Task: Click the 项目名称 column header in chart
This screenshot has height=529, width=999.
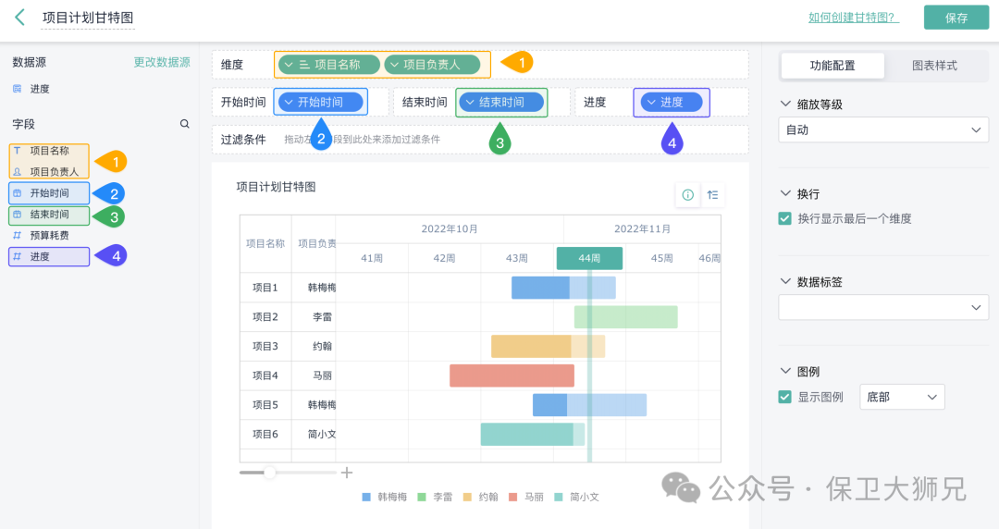Action: click(x=265, y=243)
